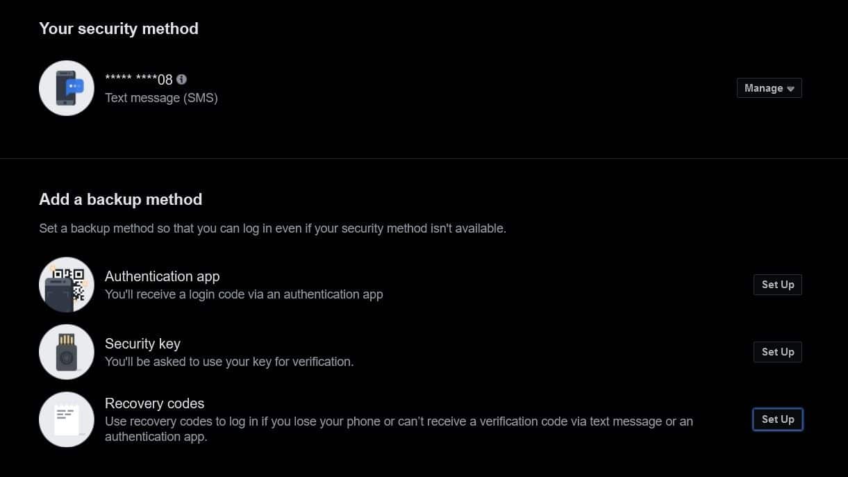Screen dimensions: 848x477
Task: Click the highlighted Set Up for Recovery codes
Action: point(777,419)
